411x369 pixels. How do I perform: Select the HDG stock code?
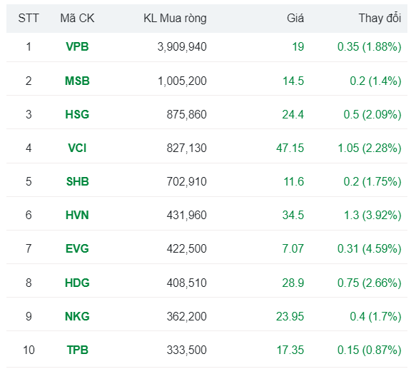pyautogui.click(x=77, y=283)
